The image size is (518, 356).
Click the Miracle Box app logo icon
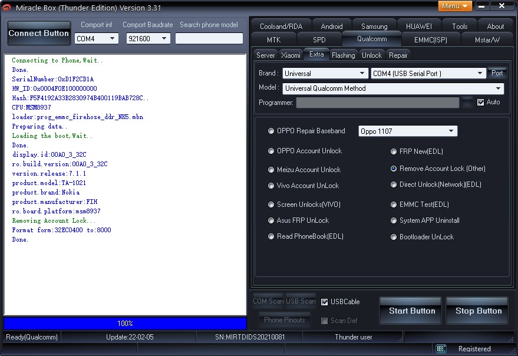click(x=6, y=7)
